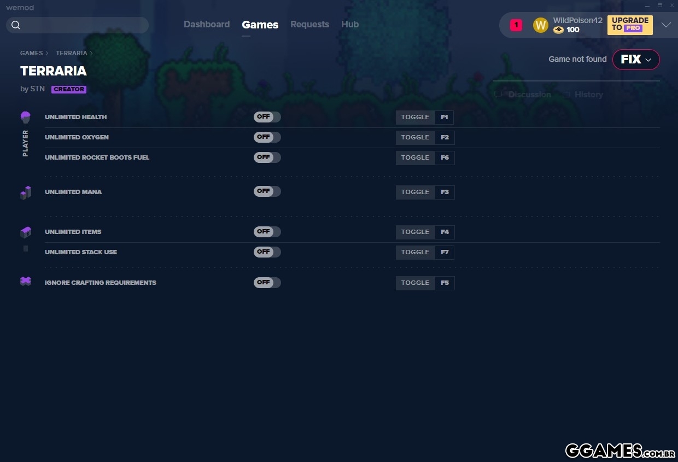Toggle Ignore Crafting Requirements on
Screen dimensions: 678x462
267,283
